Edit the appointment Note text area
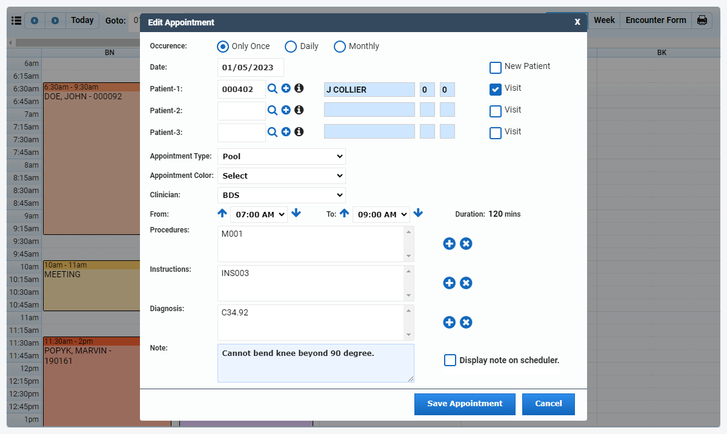 (x=315, y=362)
